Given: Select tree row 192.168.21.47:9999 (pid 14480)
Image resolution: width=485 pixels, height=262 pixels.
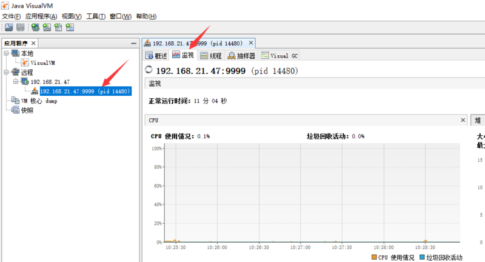Looking at the screenshot, I should coord(85,91).
